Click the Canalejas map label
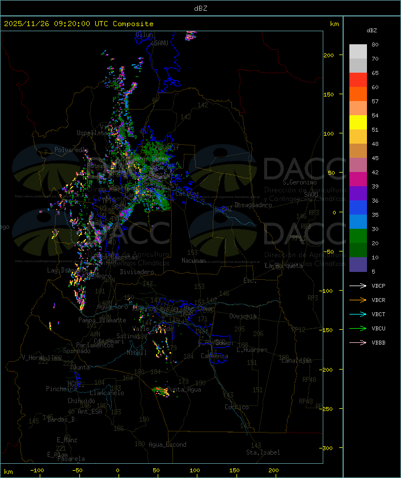 click(x=297, y=360)
